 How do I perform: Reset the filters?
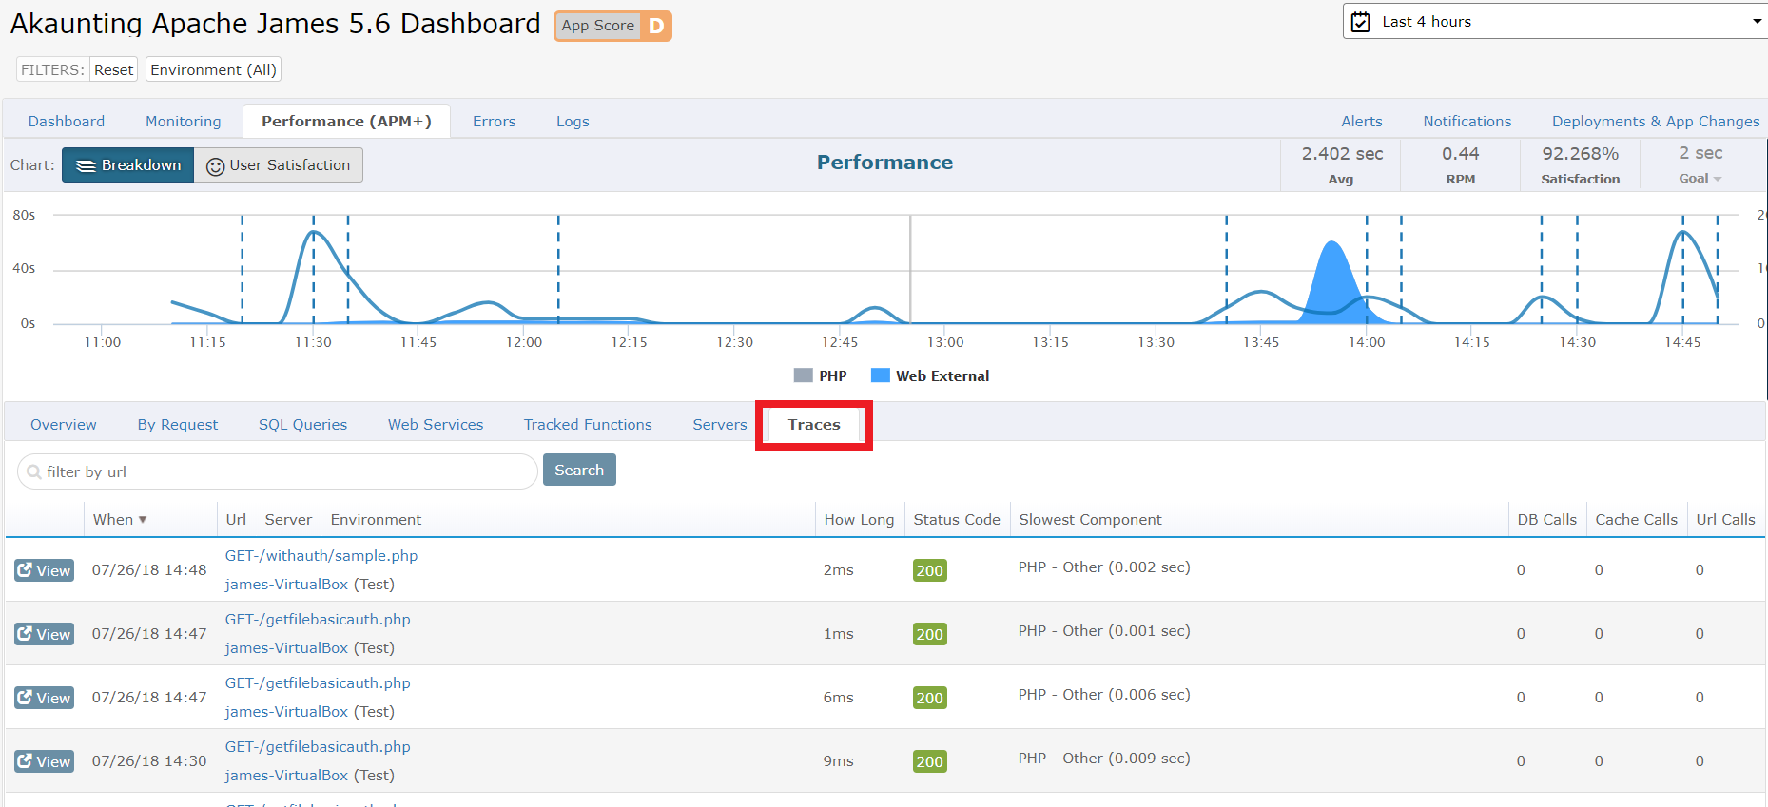point(113,70)
